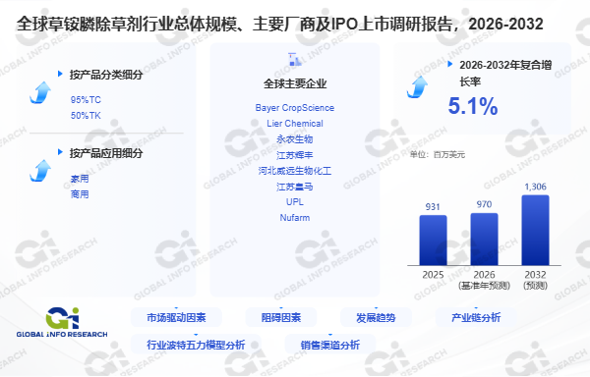The width and height of the screenshot is (590, 377).
Task: Click the 商用 application entry
Action: pos(80,194)
